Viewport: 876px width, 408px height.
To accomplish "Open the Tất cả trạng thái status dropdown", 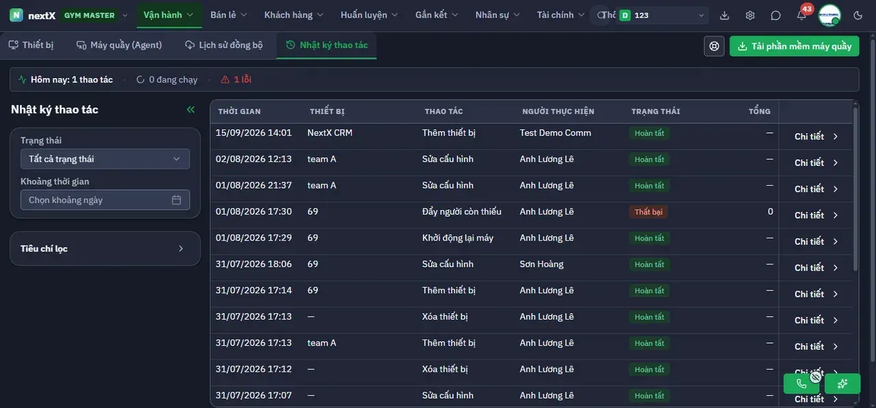I will (x=105, y=159).
